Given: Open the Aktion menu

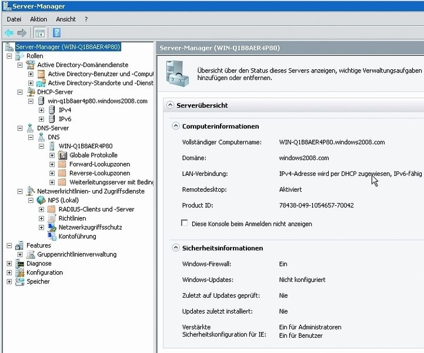Looking at the screenshot, I should pos(38,19).
